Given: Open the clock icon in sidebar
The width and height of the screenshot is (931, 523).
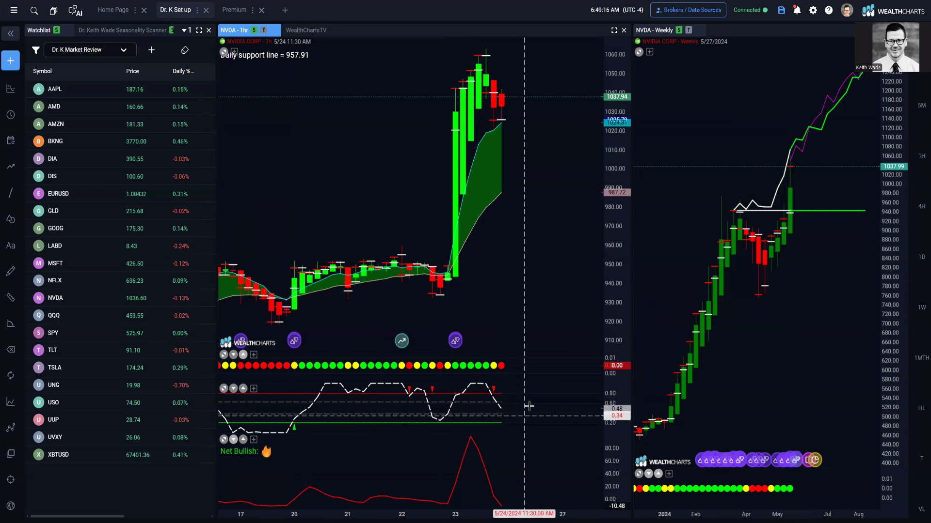Looking at the screenshot, I should coord(10,115).
